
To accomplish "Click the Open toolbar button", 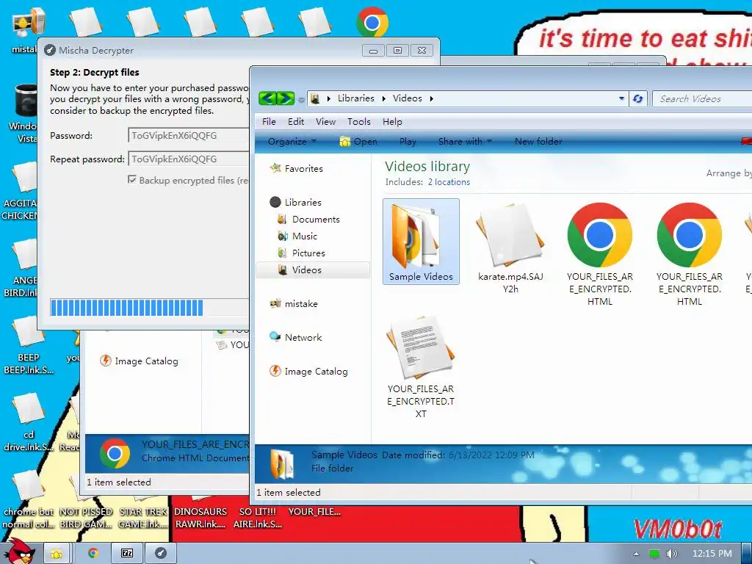I will coord(358,142).
